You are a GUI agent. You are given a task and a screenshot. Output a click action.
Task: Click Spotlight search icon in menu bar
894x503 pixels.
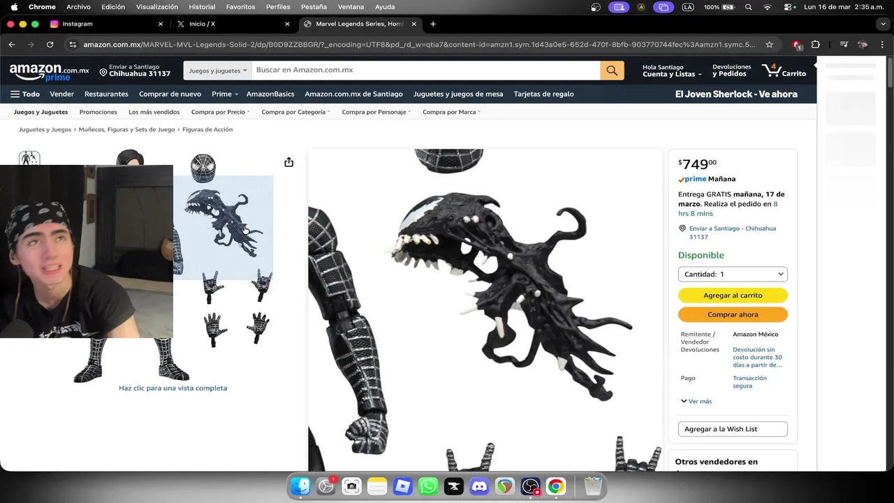coord(749,7)
